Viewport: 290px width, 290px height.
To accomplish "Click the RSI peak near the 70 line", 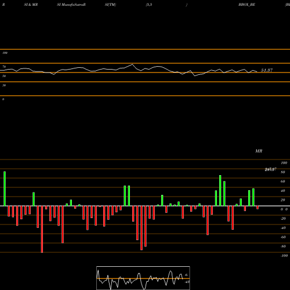I will click(132, 64).
